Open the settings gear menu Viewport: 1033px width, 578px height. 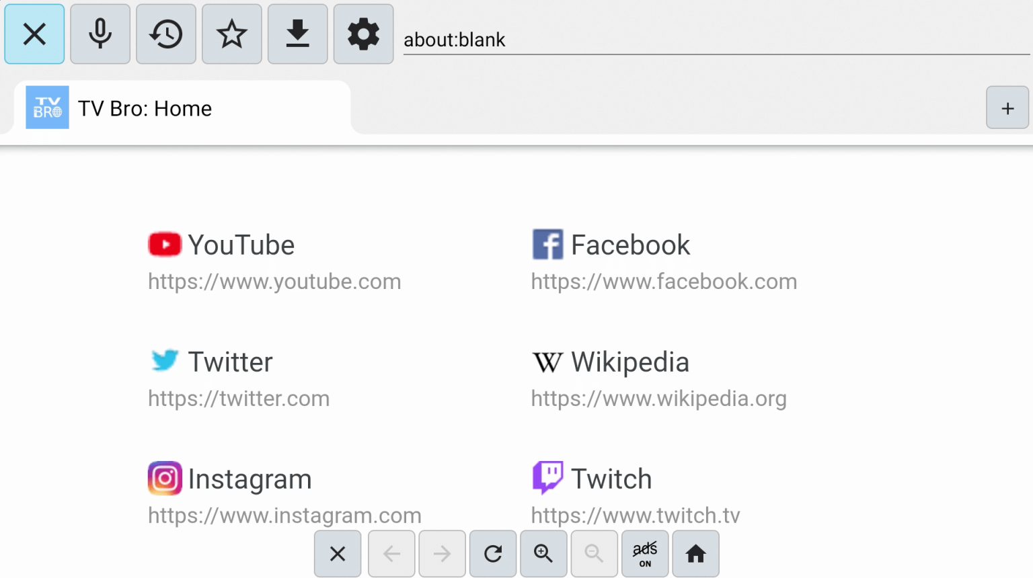point(363,34)
